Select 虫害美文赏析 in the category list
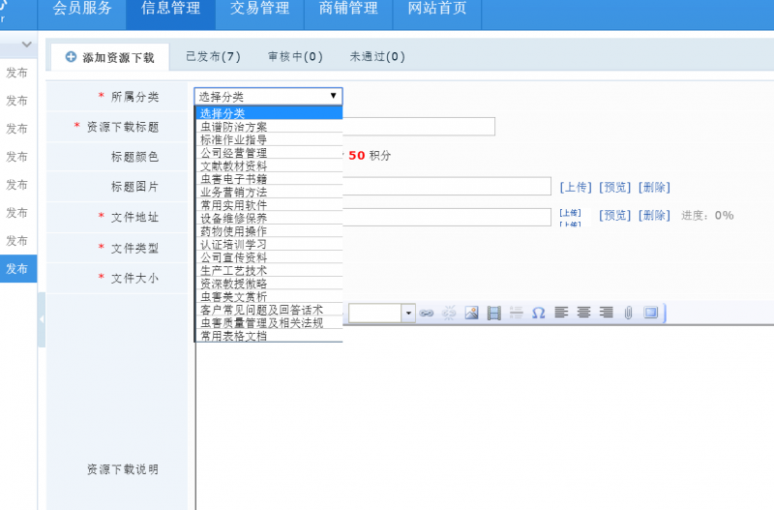This screenshot has height=510, width=774. pyautogui.click(x=269, y=297)
